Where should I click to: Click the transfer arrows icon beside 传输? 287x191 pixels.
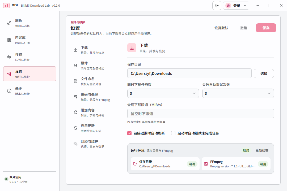pyautogui.click(x=9, y=57)
